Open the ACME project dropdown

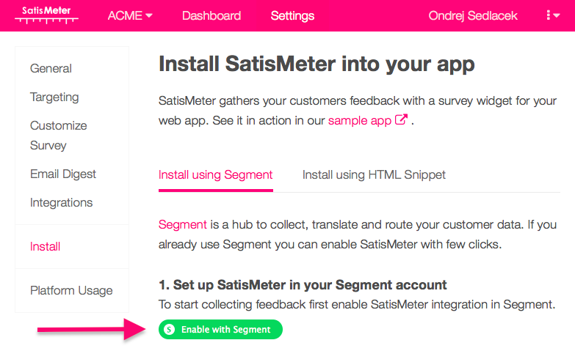point(130,15)
